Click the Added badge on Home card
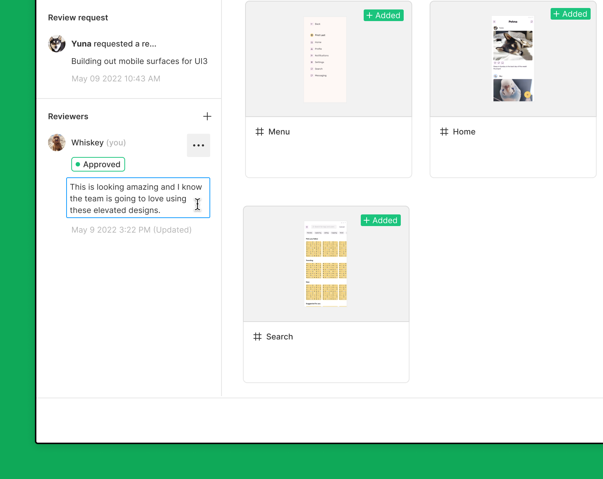Viewport: 603px width, 479px height. [571, 14]
